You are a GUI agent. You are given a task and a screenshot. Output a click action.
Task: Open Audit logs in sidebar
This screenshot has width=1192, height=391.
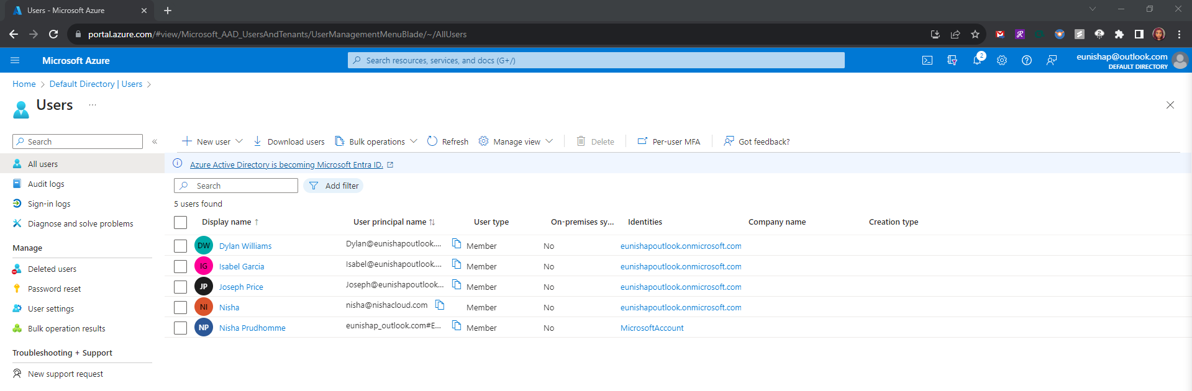pyautogui.click(x=46, y=184)
